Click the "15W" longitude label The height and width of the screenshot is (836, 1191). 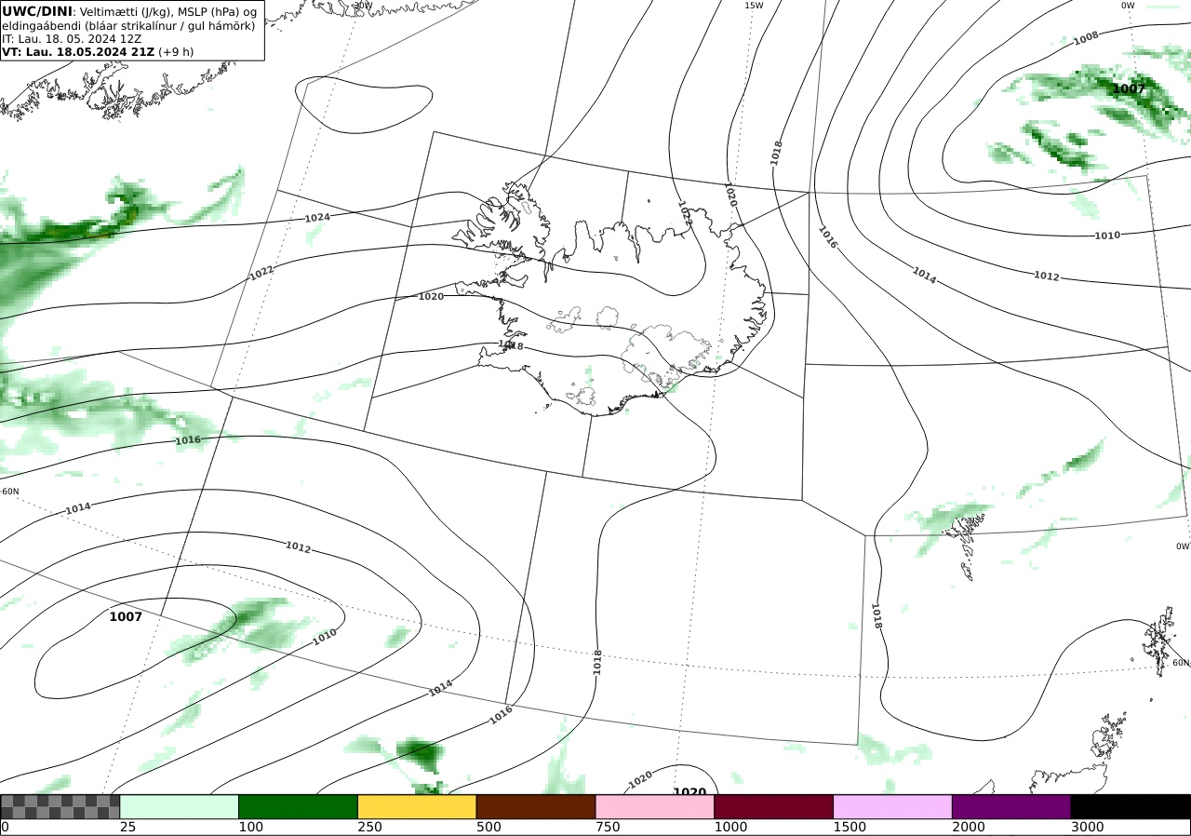[754, 6]
